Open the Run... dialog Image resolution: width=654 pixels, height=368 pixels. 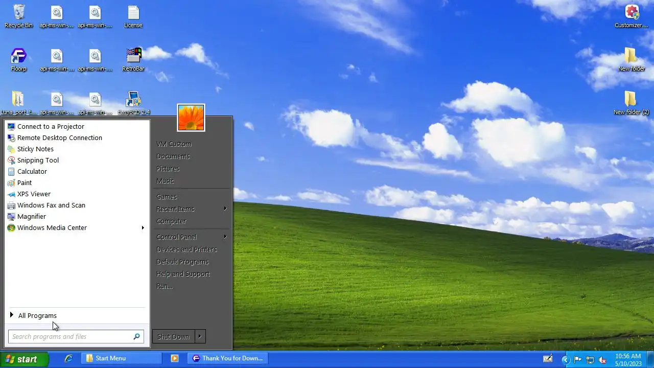point(165,286)
